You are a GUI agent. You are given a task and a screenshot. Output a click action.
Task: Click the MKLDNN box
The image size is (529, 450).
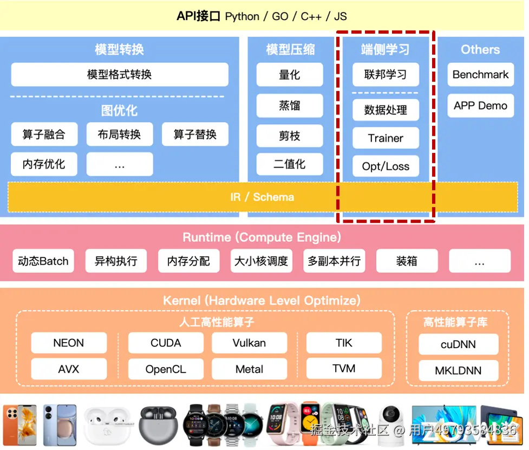click(x=459, y=370)
